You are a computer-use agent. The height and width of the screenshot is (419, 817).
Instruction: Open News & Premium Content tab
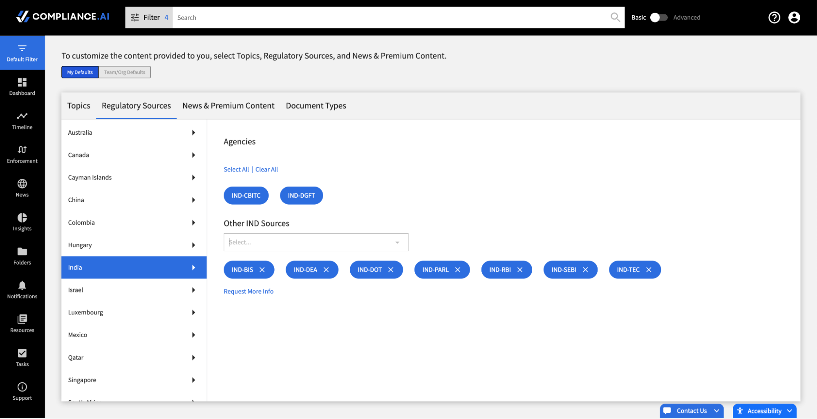click(228, 106)
